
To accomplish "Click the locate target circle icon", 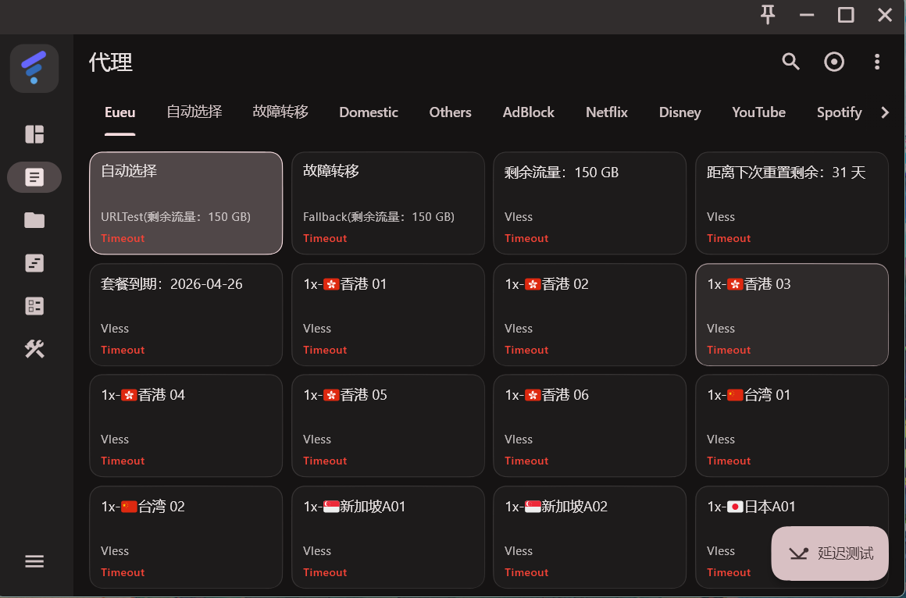I will point(834,62).
